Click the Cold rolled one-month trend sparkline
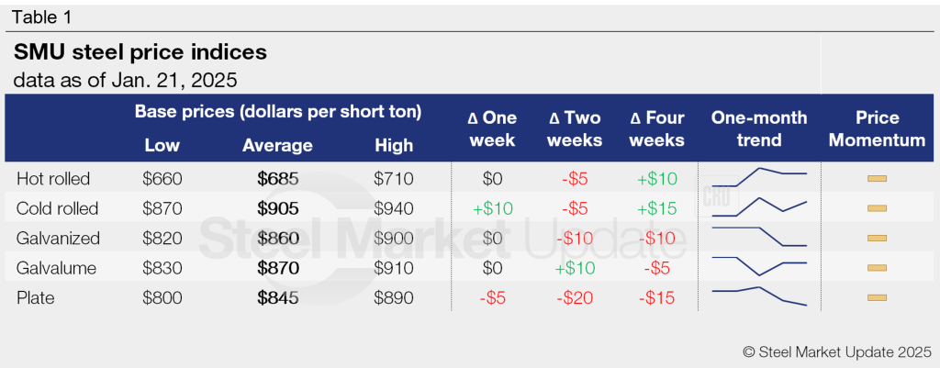Image resolution: width=940 pixels, height=368 pixels. 759,207
